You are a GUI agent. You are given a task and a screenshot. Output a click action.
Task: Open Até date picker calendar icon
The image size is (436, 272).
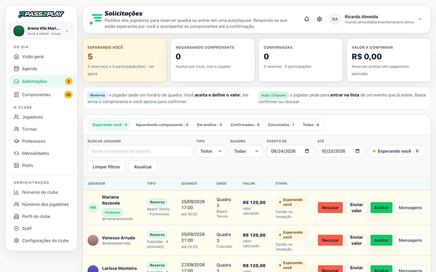[x=358, y=151]
